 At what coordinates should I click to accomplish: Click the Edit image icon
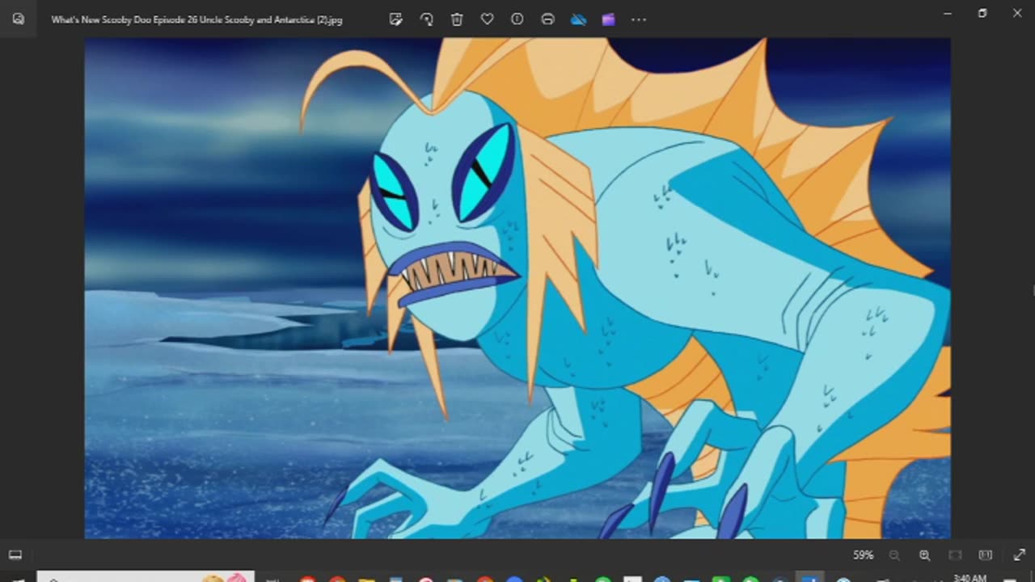point(395,19)
